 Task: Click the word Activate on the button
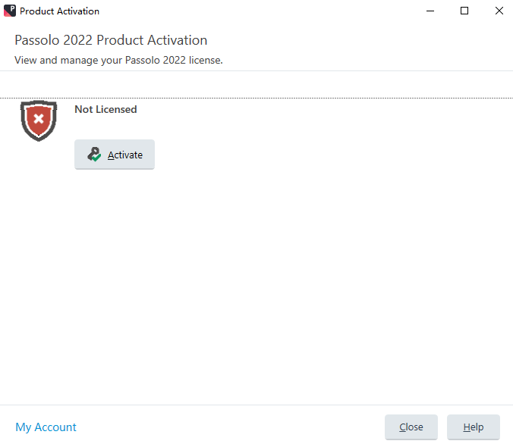(x=125, y=155)
